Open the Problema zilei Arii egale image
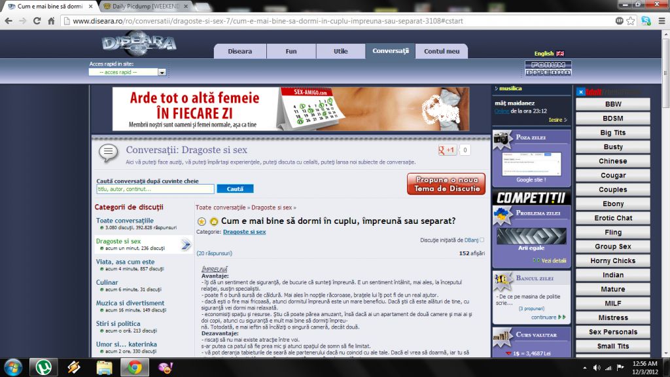670x377 pixels. (531, 236)
